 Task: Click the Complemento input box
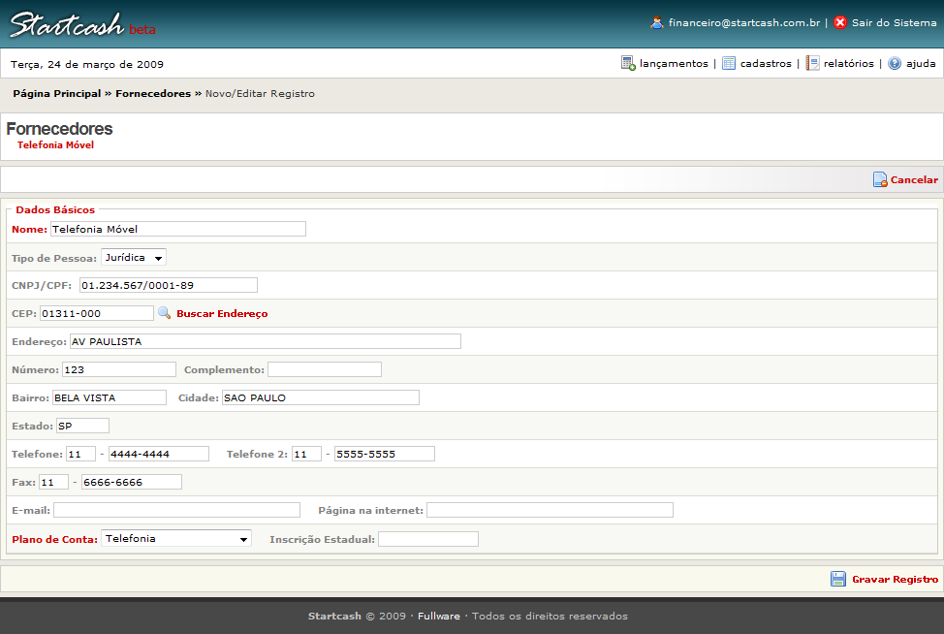click(x=324, y=369)
